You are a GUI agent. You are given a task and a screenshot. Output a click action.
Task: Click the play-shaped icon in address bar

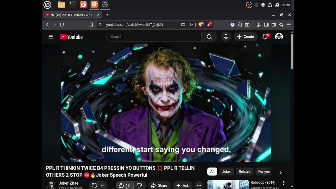pyautogui.click(x=191, y=25)
